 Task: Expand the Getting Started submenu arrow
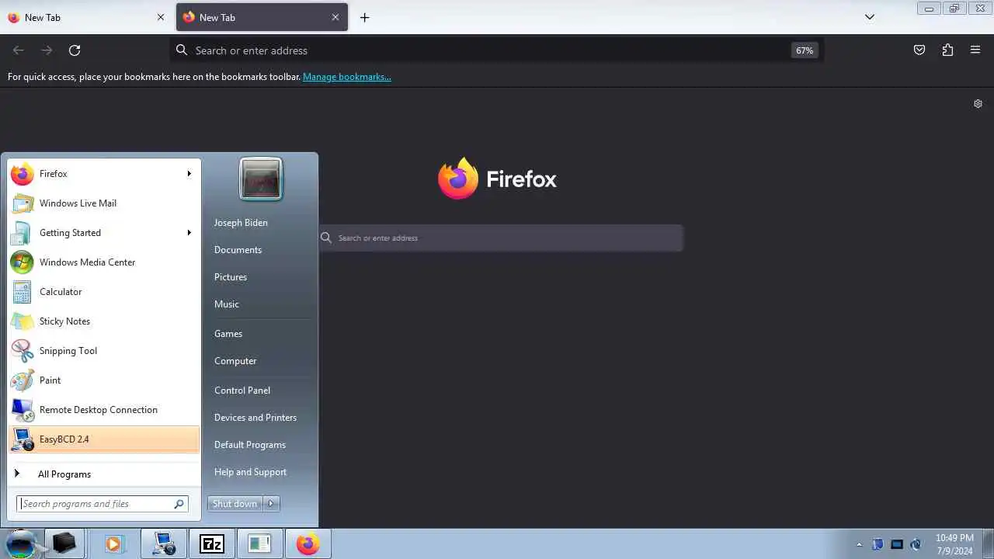pyautogui.click(x=189, y=233)
